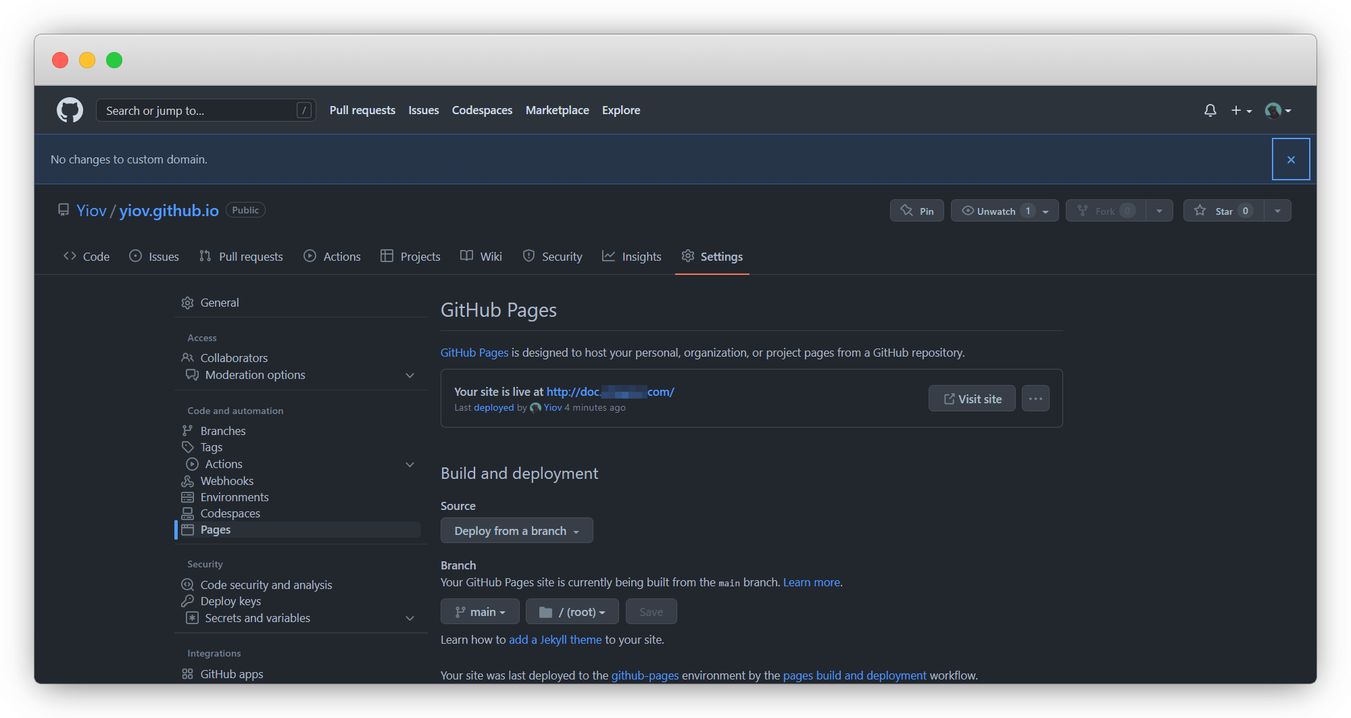
Task: Click the three-dots menu beside Visit site
Action: coord(1035,399)
